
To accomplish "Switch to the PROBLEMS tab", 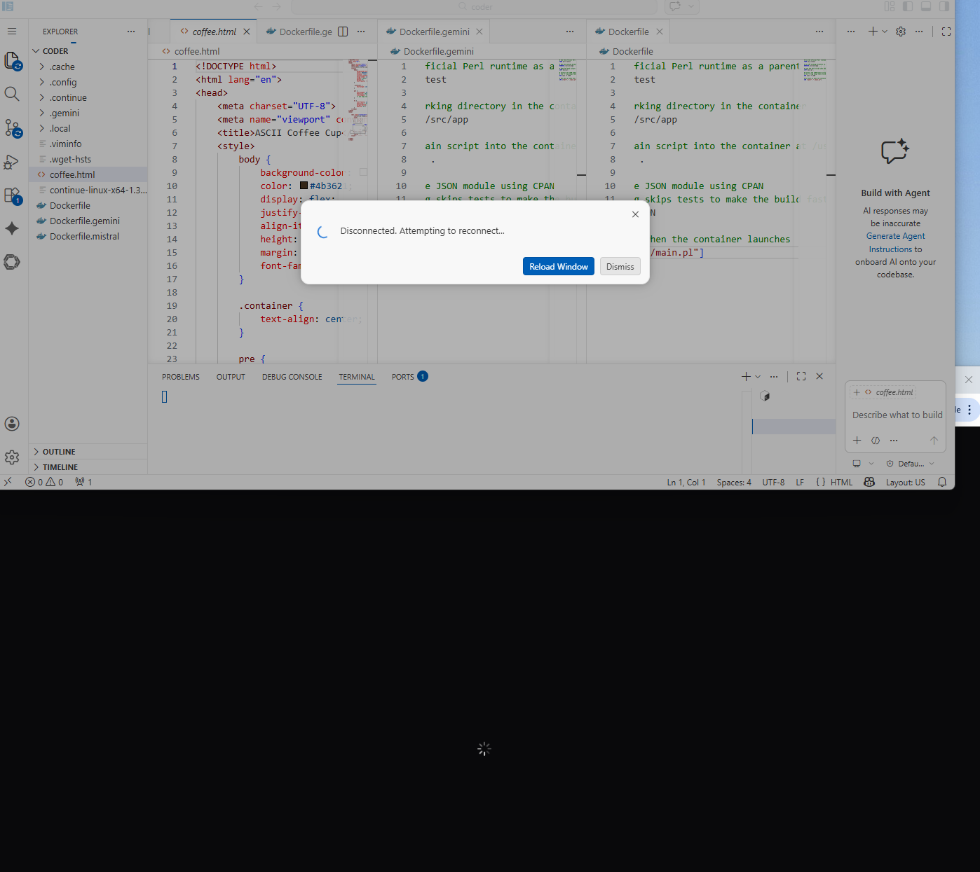I will (180, 376).
